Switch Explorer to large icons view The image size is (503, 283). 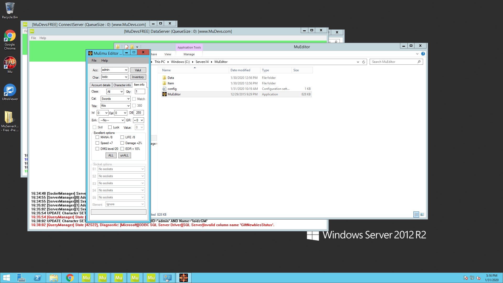(422, 214)
